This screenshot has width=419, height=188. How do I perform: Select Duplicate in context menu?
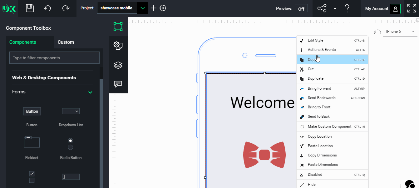[x=333, y=78]
